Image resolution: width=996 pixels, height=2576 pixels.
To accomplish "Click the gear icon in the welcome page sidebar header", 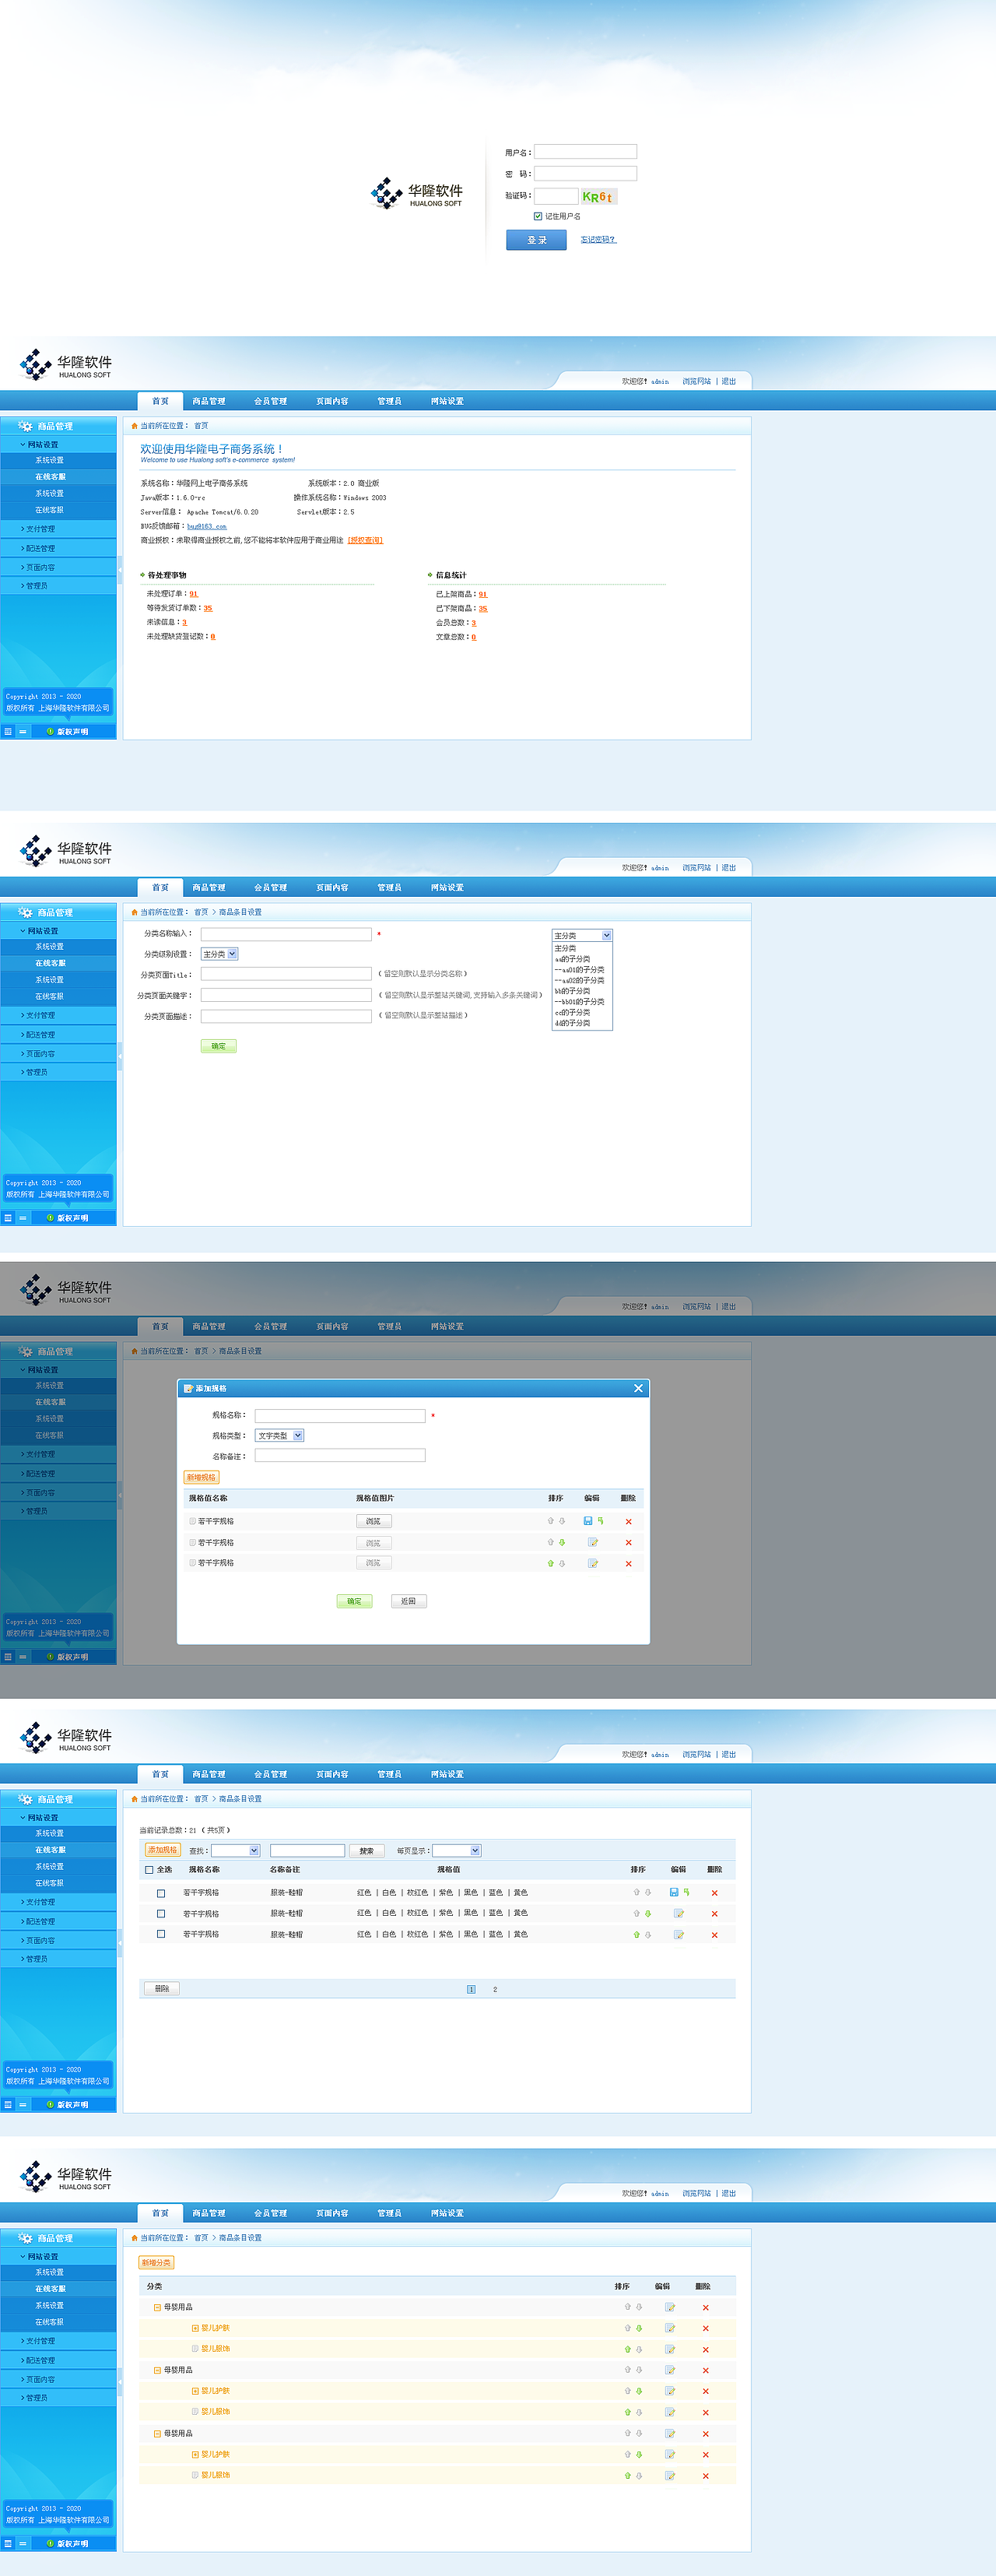I will click(26, 426).
